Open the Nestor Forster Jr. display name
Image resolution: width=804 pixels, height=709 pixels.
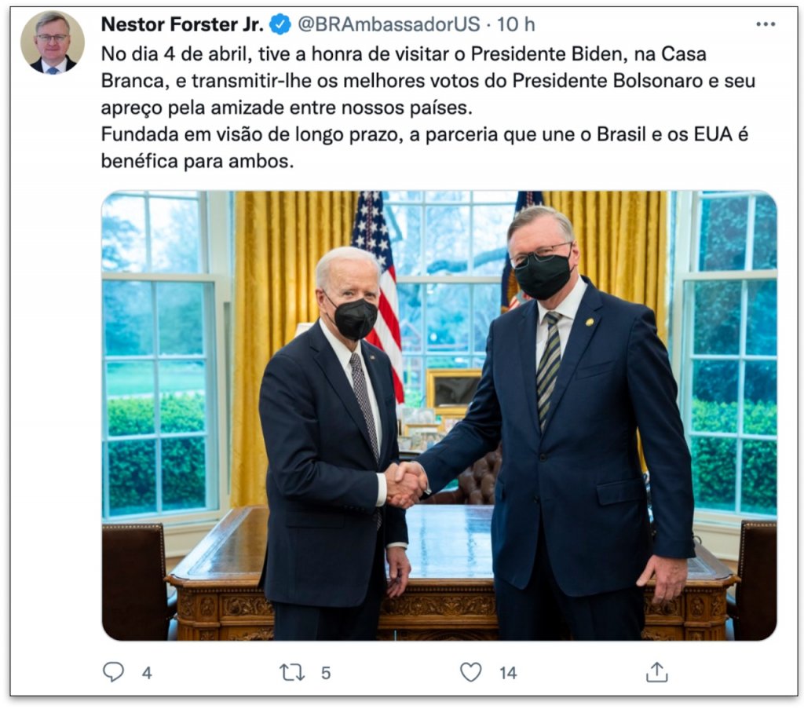[182, 24]
